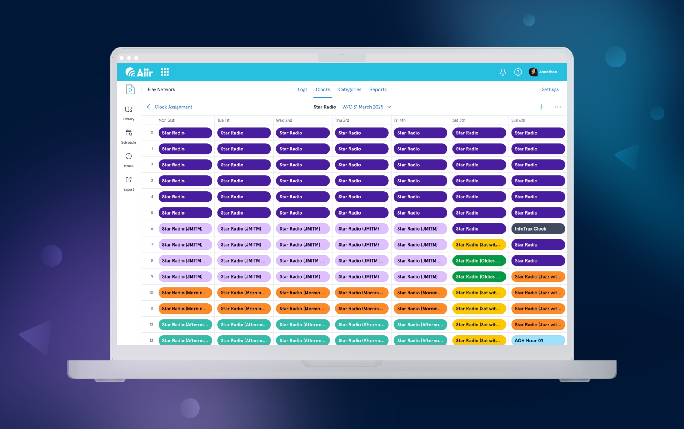Select Sunday hour 7 Star Radio clock
Screen dimensions: 684x429
pyautogui.click(x=538, y=245)
